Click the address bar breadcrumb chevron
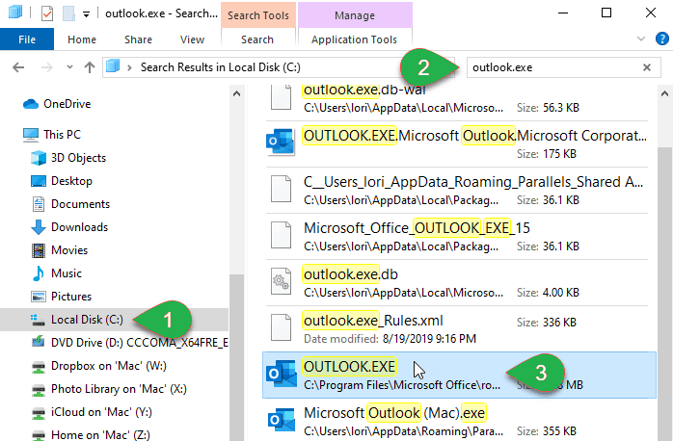 129,67
